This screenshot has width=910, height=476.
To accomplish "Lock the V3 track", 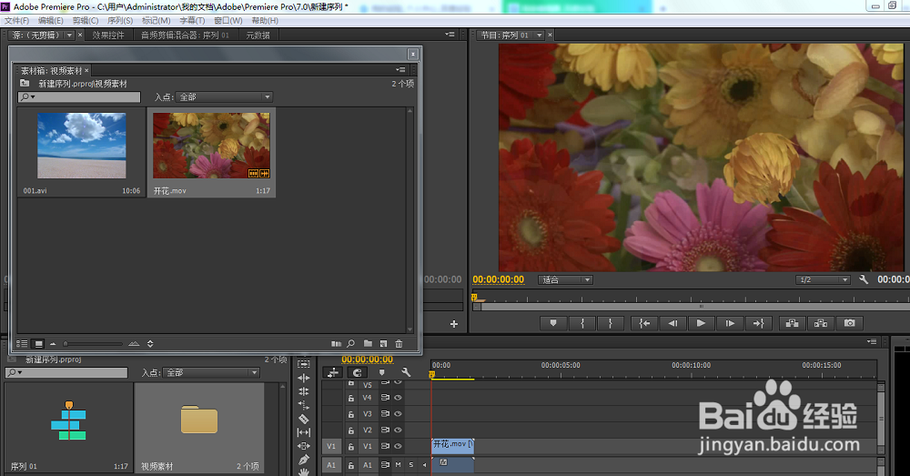I will [351, 414].
